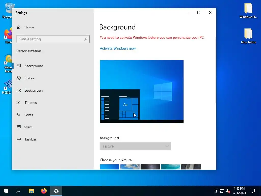
Task: Select the New folder desktop icon
Action: point(248,36)
